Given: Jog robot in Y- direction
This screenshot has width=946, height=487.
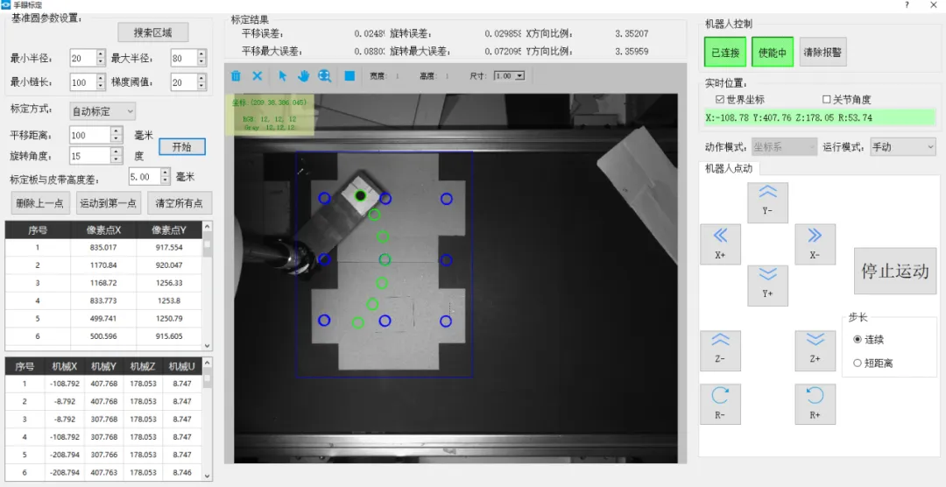Looking at the screenshot, I should point(767,202).
